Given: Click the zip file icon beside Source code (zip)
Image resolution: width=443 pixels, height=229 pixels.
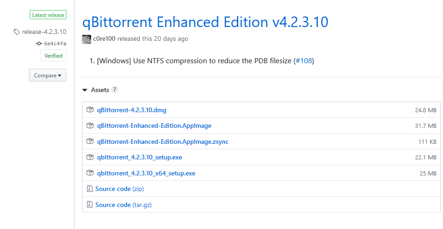Looking at the screenshot, I should pos(90,189).
